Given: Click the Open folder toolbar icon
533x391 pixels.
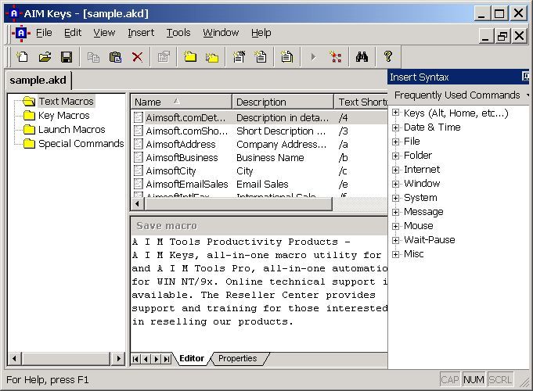Looking at the screenshot, I should pos(45,57).
